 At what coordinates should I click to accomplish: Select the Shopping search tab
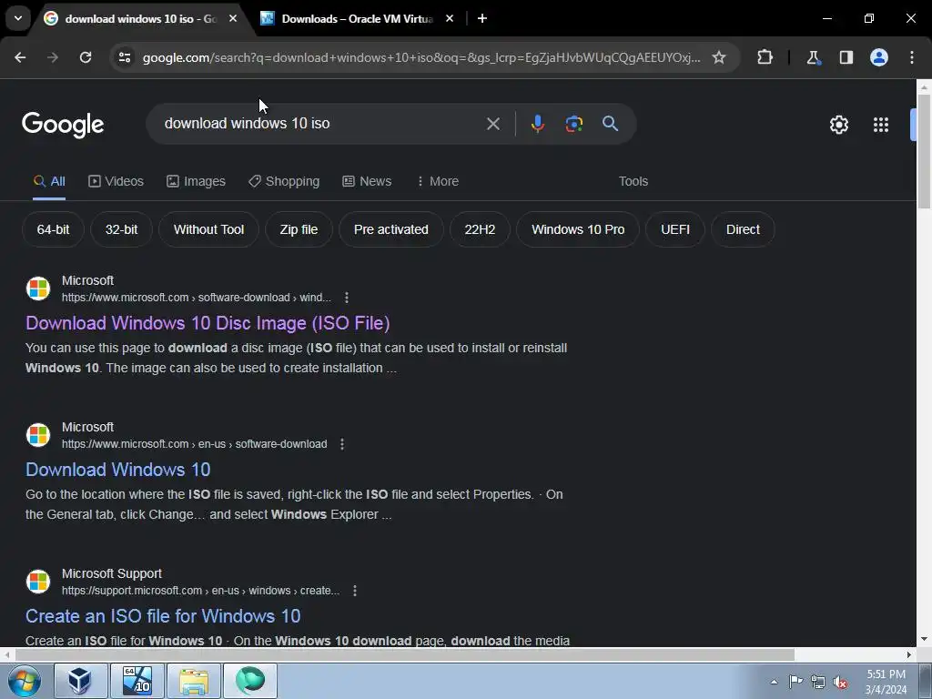[284, 181]
